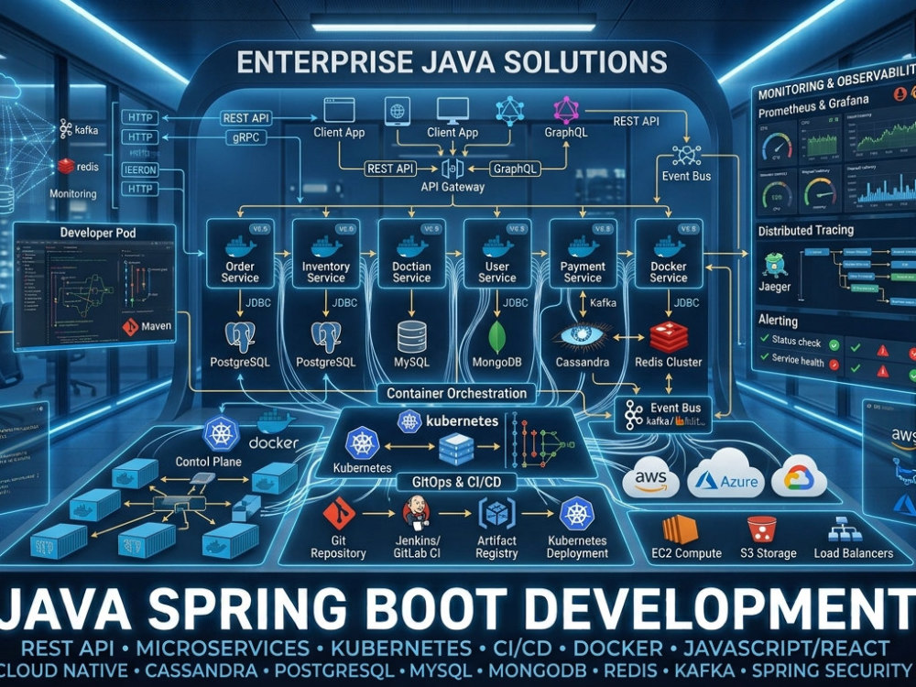The image size is (916, 687).
Task: Click the IEERON protocol box
Action: (x=140, y=170)
